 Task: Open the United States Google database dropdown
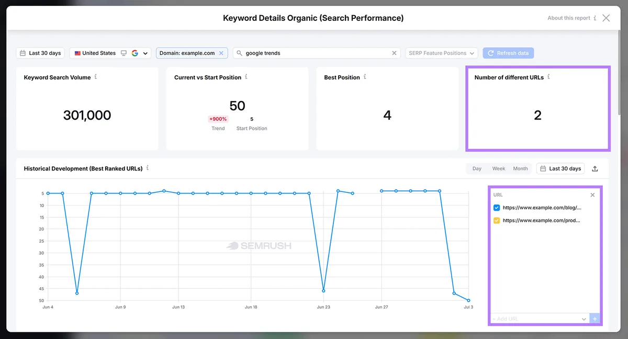110,53
